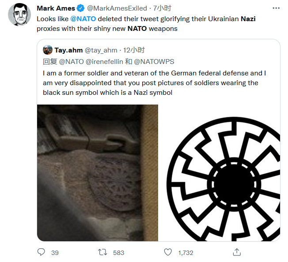
Task: Click the reply speech bubble icon
Action: pyautogui.click(x=42, y=252)
